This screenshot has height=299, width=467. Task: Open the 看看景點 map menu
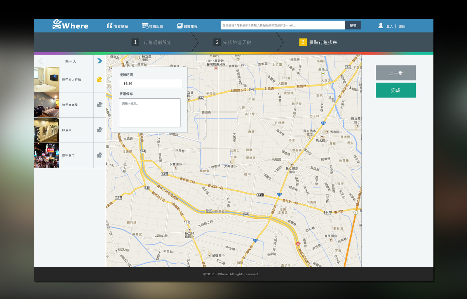point(117,26)
